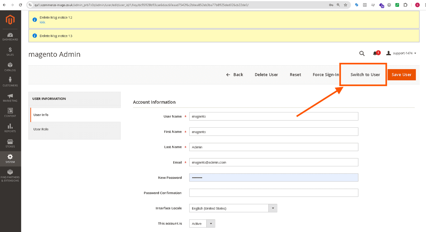The image size is (426, 232).
Task: Switch to the User Role tab
Action: tap(41, 129)
